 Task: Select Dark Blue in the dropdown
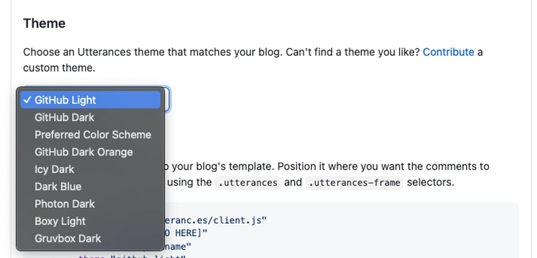(90, 186)
